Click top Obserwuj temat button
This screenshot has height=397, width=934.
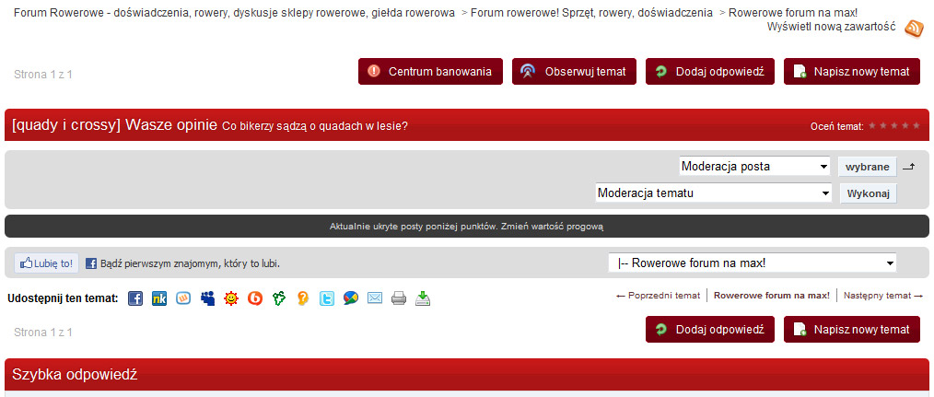(574, 72)
